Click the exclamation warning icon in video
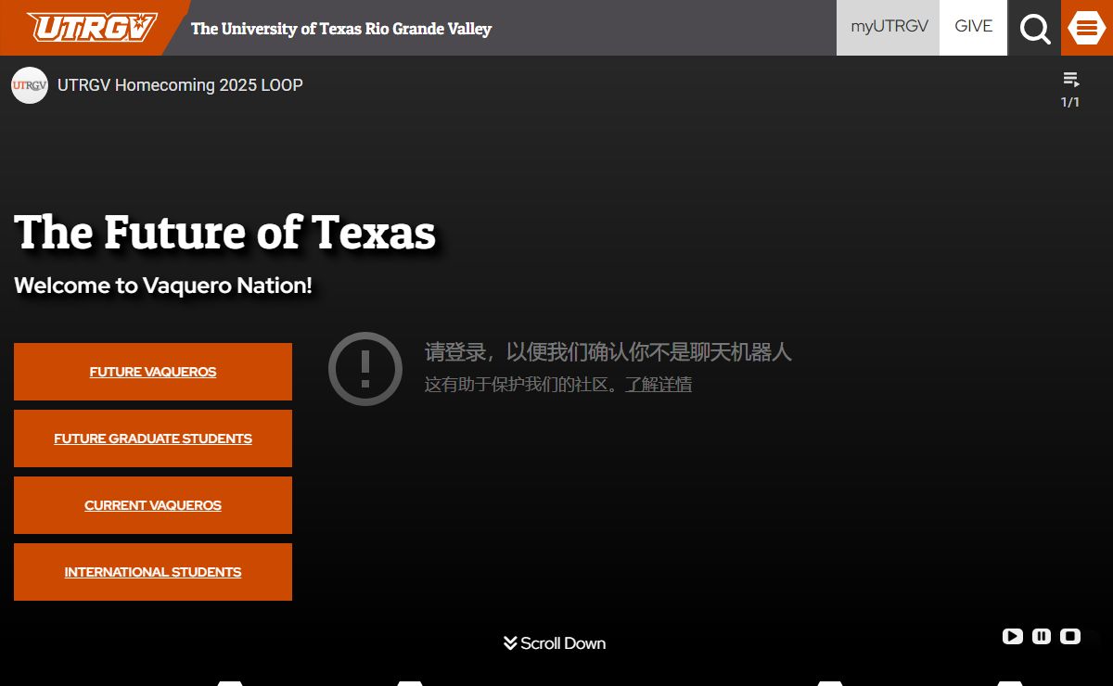The height and width of the screenshot is (686, 1113). click(365, 368)
